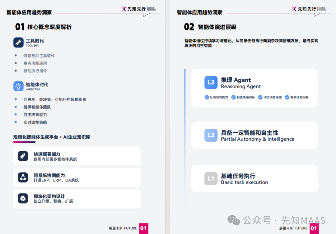The width and height of the screenshot is (336, 234).
Task: Collapse the 基础任务执行 card
Action: coord(255,179)
